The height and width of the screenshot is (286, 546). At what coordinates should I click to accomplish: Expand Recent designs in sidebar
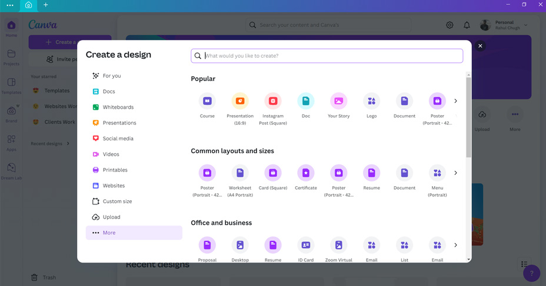[x=68, y=143]
